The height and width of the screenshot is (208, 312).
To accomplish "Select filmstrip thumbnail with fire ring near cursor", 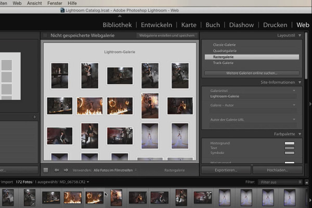I will point(94,198).
